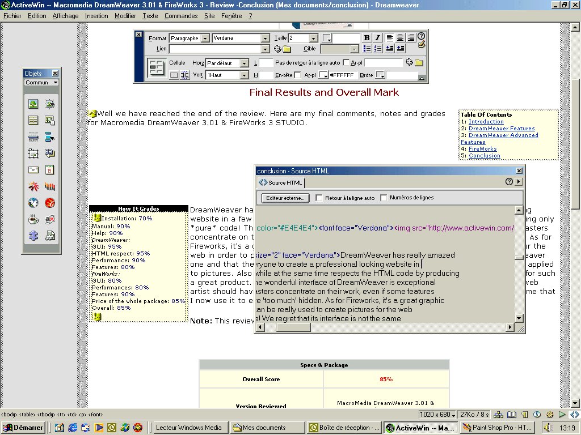This screenshot has height=435, width=581.
Task: Apply italic formatting in property inspector
Action: click(x=377, y=38)
